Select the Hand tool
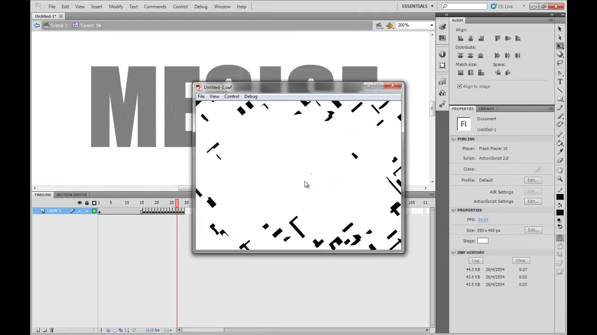 coord(560,170)
